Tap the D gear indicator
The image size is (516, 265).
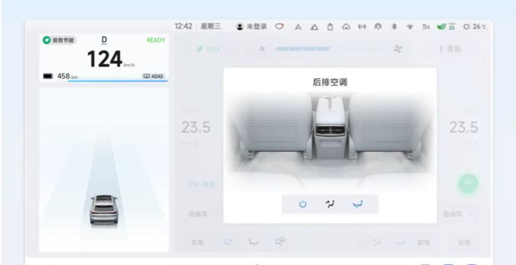104,40
